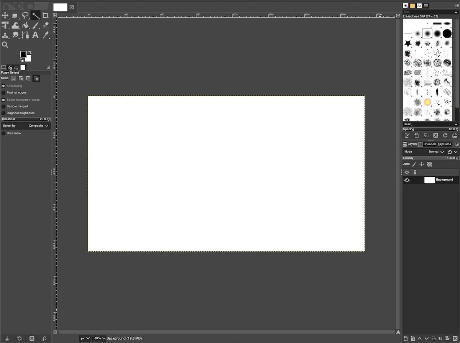Refresh the brushes list
The height and width of the screenshot is (343, 460).
tap(445, 135)
